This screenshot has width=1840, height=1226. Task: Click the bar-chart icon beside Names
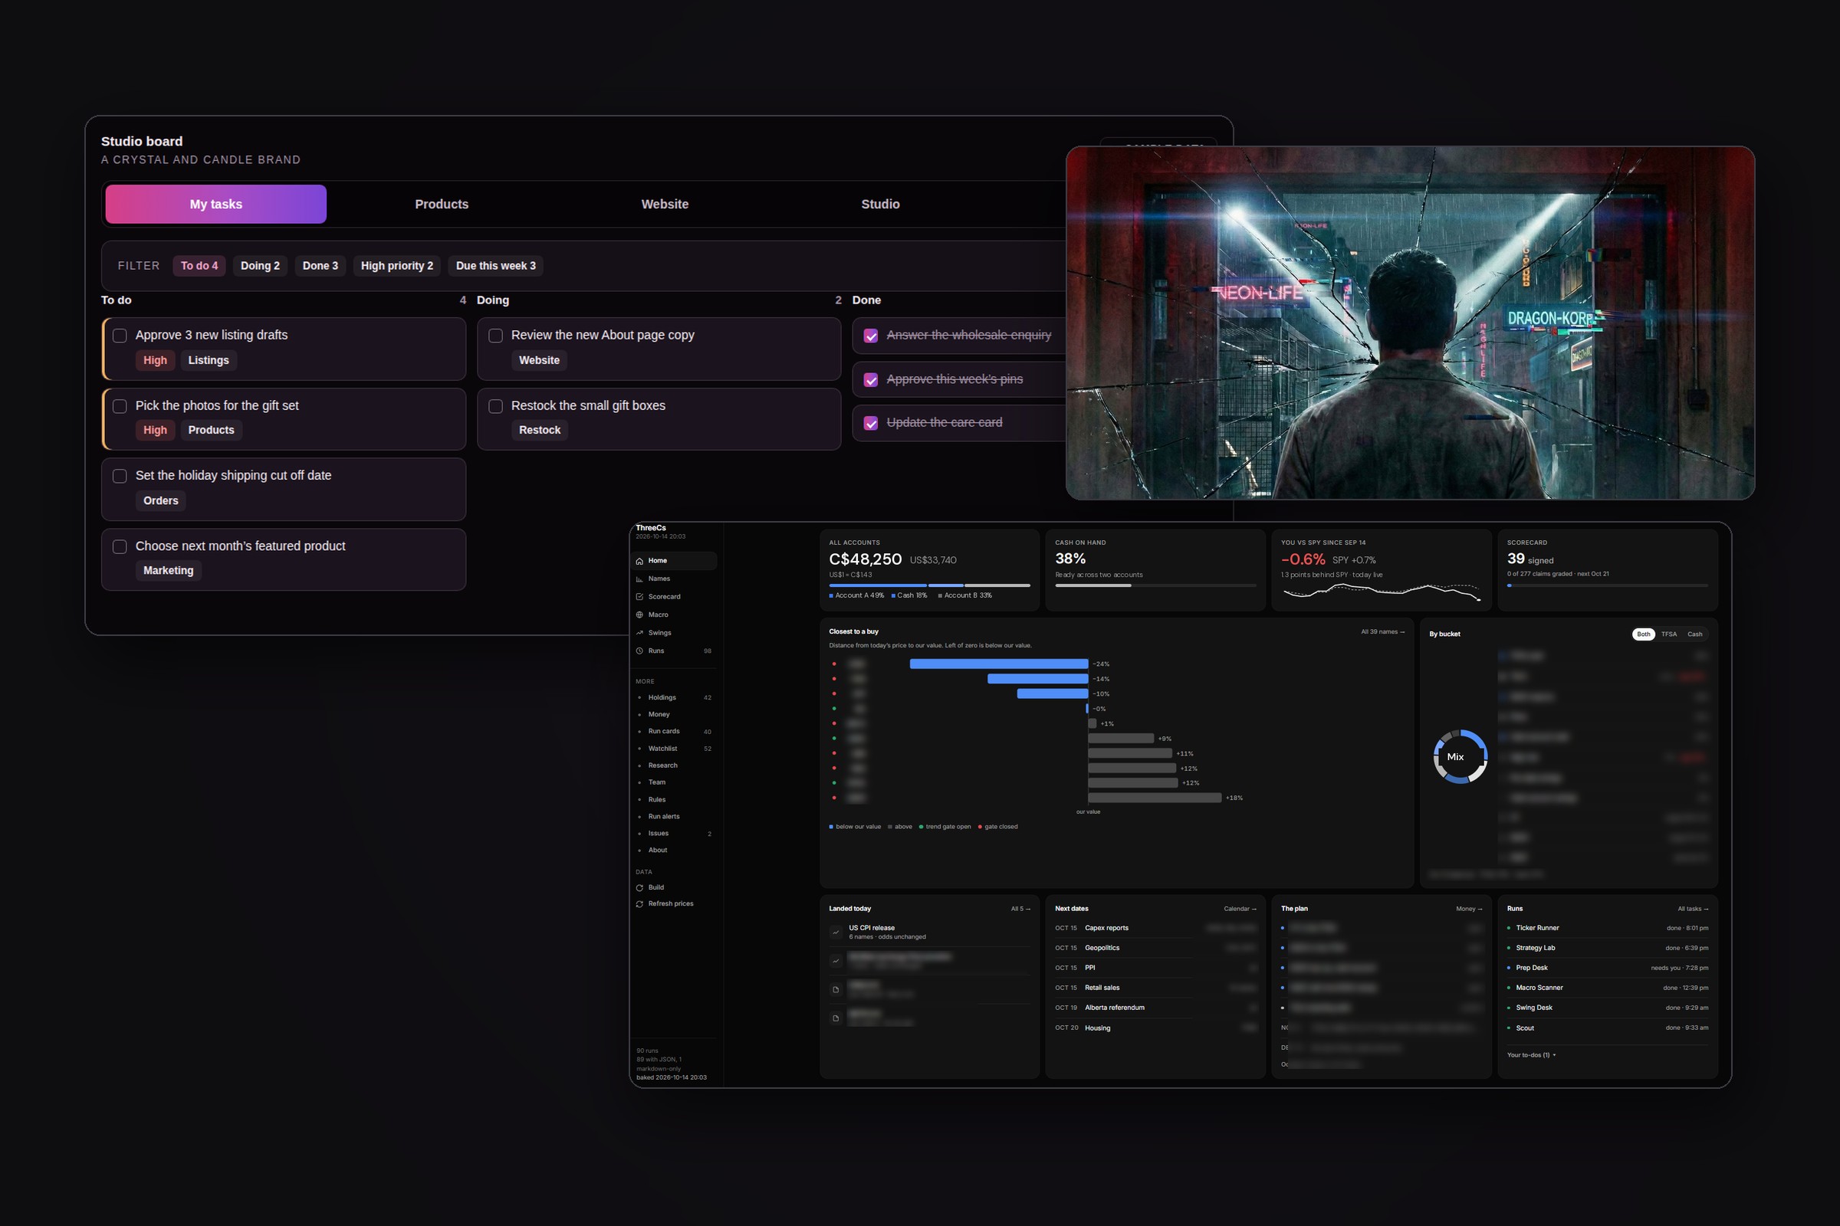tap(639, 579)
